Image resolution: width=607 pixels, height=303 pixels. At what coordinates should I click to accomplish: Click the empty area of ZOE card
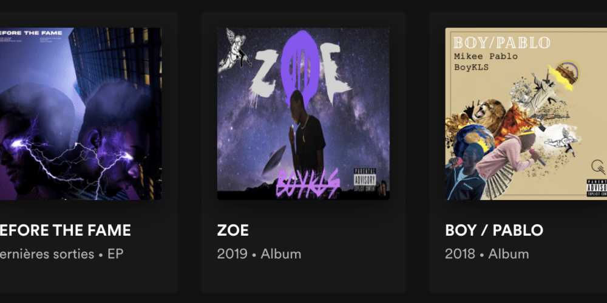(x=303, y=278)
